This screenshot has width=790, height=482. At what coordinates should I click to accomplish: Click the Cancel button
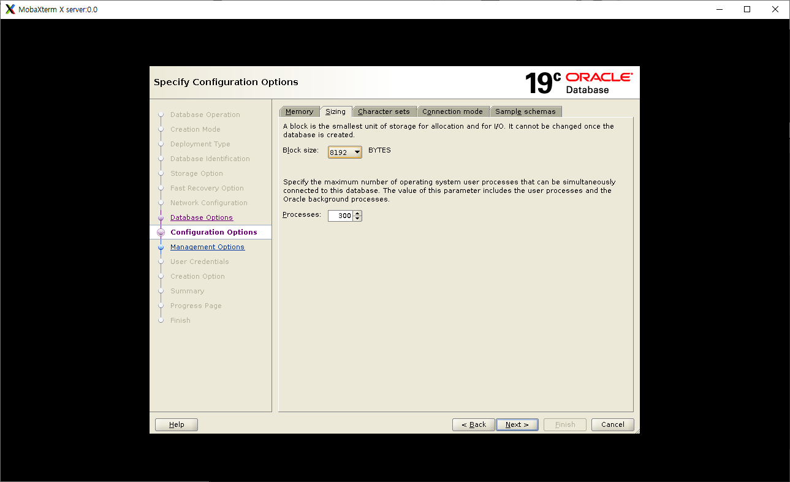(613, 424)
